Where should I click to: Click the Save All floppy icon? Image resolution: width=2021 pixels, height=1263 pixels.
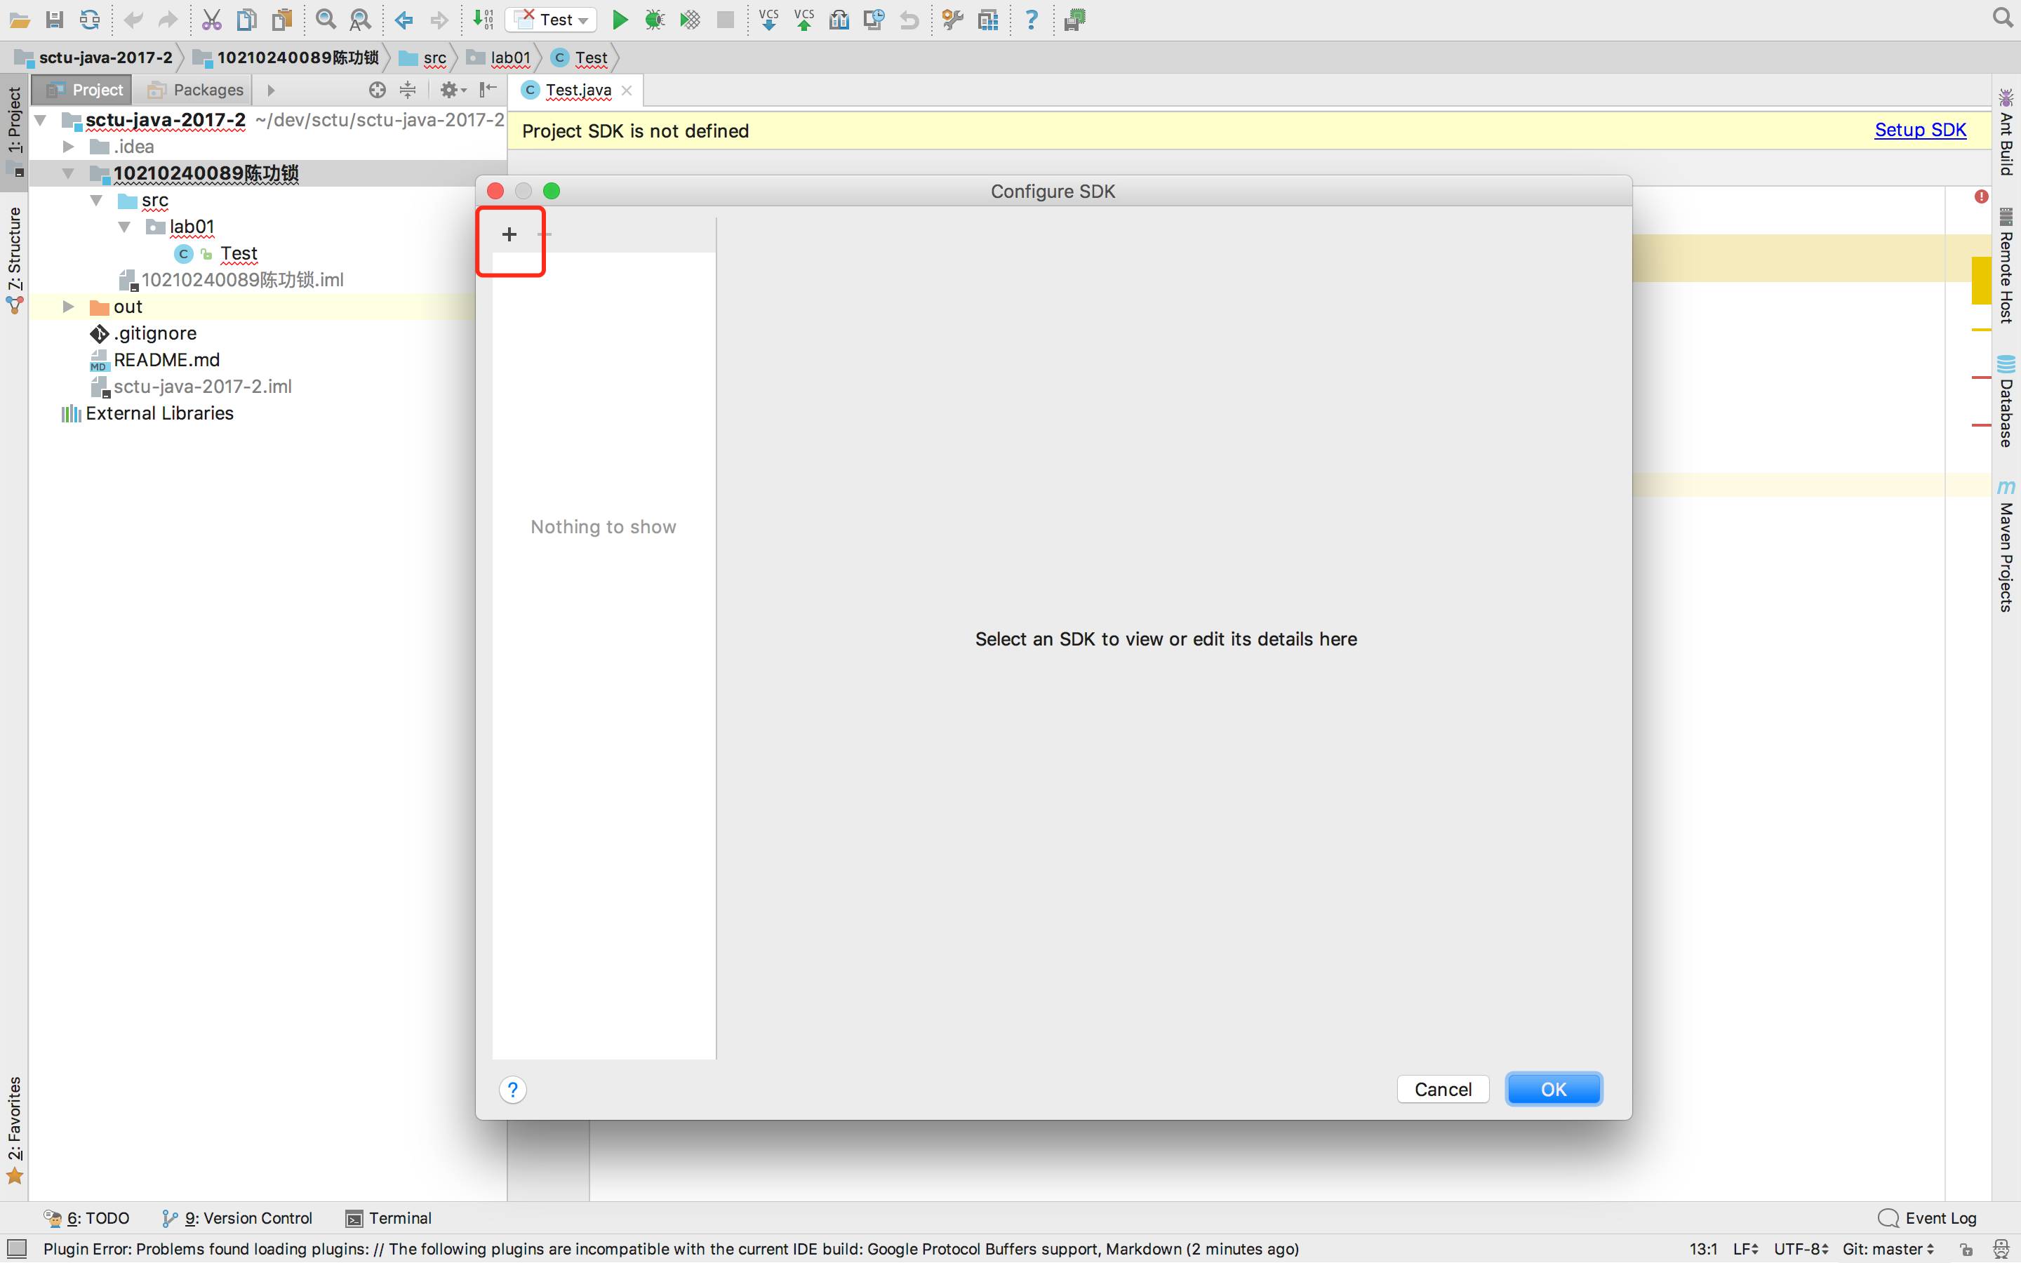[x=54, y=19]
